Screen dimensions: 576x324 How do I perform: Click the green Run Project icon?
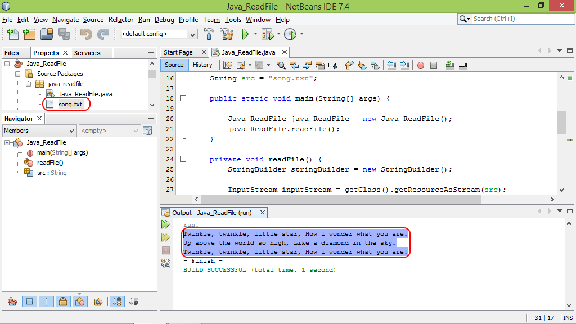pos(245,34)
